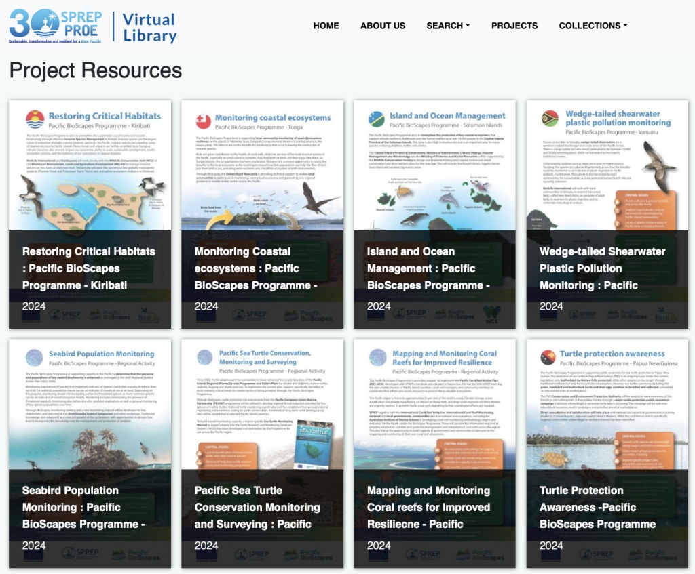Click the WCS logo on the Solomon Islands card

(x=491, y=313)
